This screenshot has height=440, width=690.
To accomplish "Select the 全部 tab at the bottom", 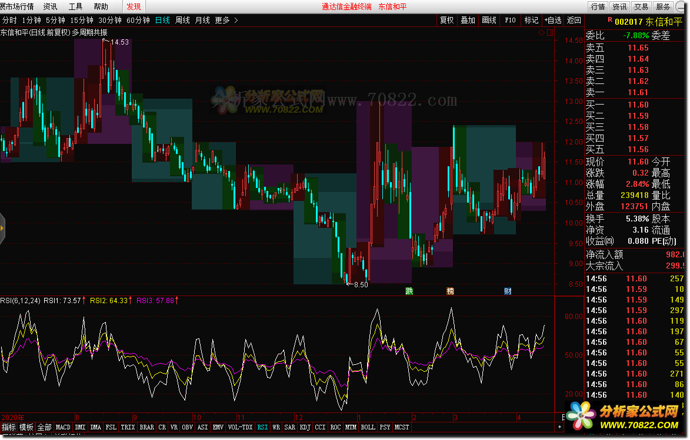I will [x=45, y=427].
